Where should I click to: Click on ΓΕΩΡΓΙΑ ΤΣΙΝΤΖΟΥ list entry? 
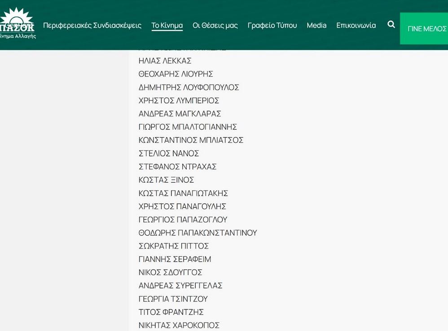(173, 299)
